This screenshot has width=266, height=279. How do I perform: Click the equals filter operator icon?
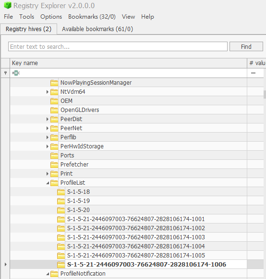pyautogui.click(x=253, y=73)
